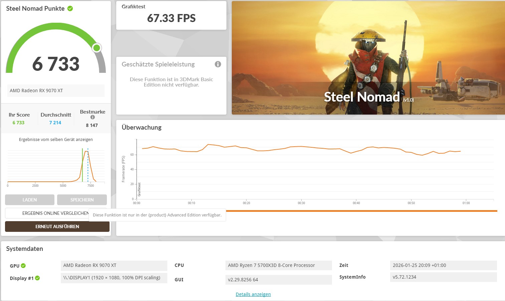Image resolution: width=505 pixels, height=301 pixels.
Task: Click the AMD Radeon RX 9070 XT GPU field
Action: (x=114, y=265)
